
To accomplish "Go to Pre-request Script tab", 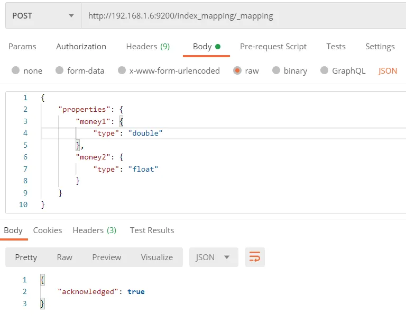I will pos(273,47).
